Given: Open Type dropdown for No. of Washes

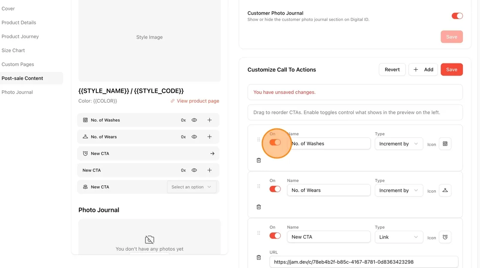Looking at the screenshot, I should (399, 144).
